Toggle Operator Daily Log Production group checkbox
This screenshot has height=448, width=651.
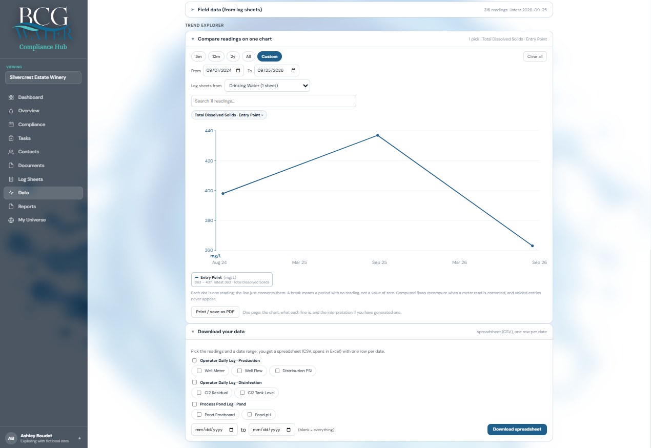point(194,360)
